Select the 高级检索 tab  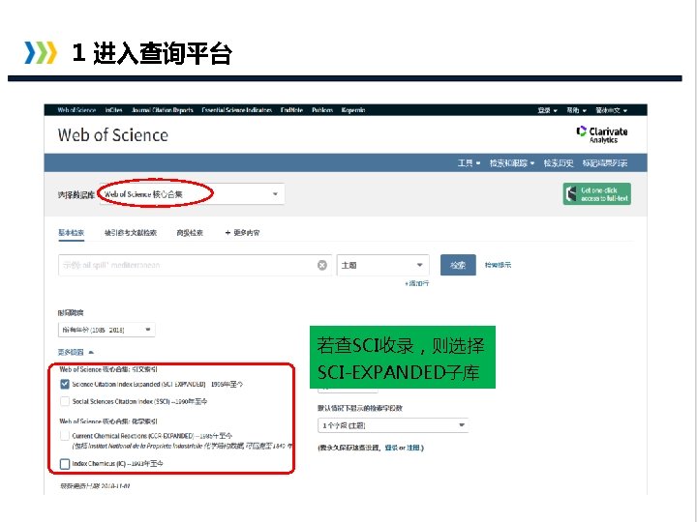click(x=190, y=233)
